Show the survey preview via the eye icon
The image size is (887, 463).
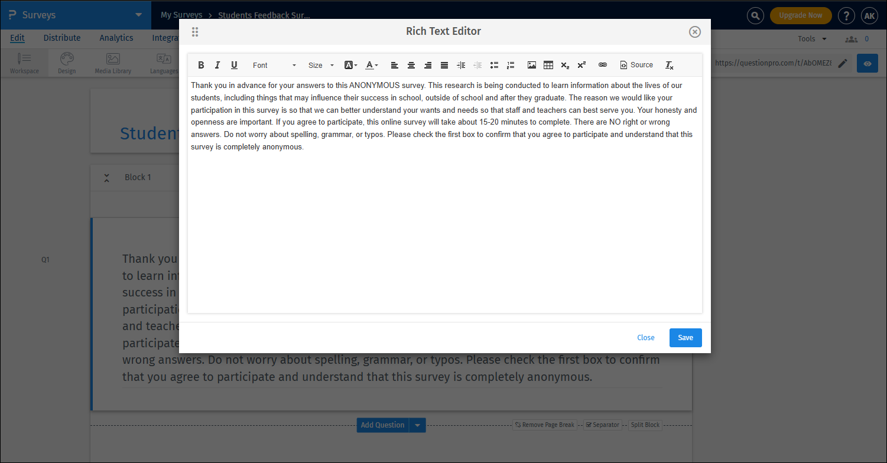pyautogui.click(x=867, y=63)
